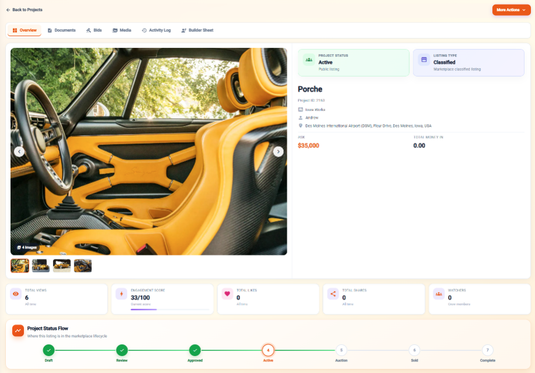Select the second car thumbnail
Viewport: 535px width, 373px height.
click(x=41, y=266)
